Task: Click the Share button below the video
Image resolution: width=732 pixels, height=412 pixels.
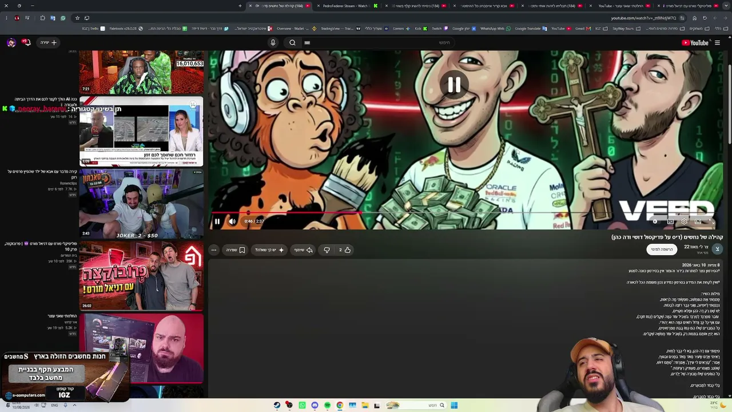Action: click(x=304, y=250)
